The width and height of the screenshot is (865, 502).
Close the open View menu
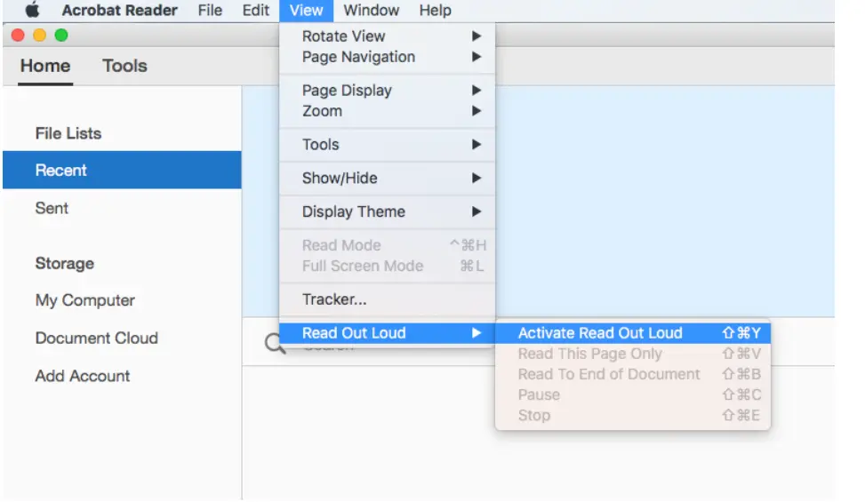coord(306,11)
